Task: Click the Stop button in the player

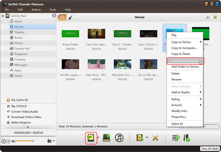Action: pos(8,141)
